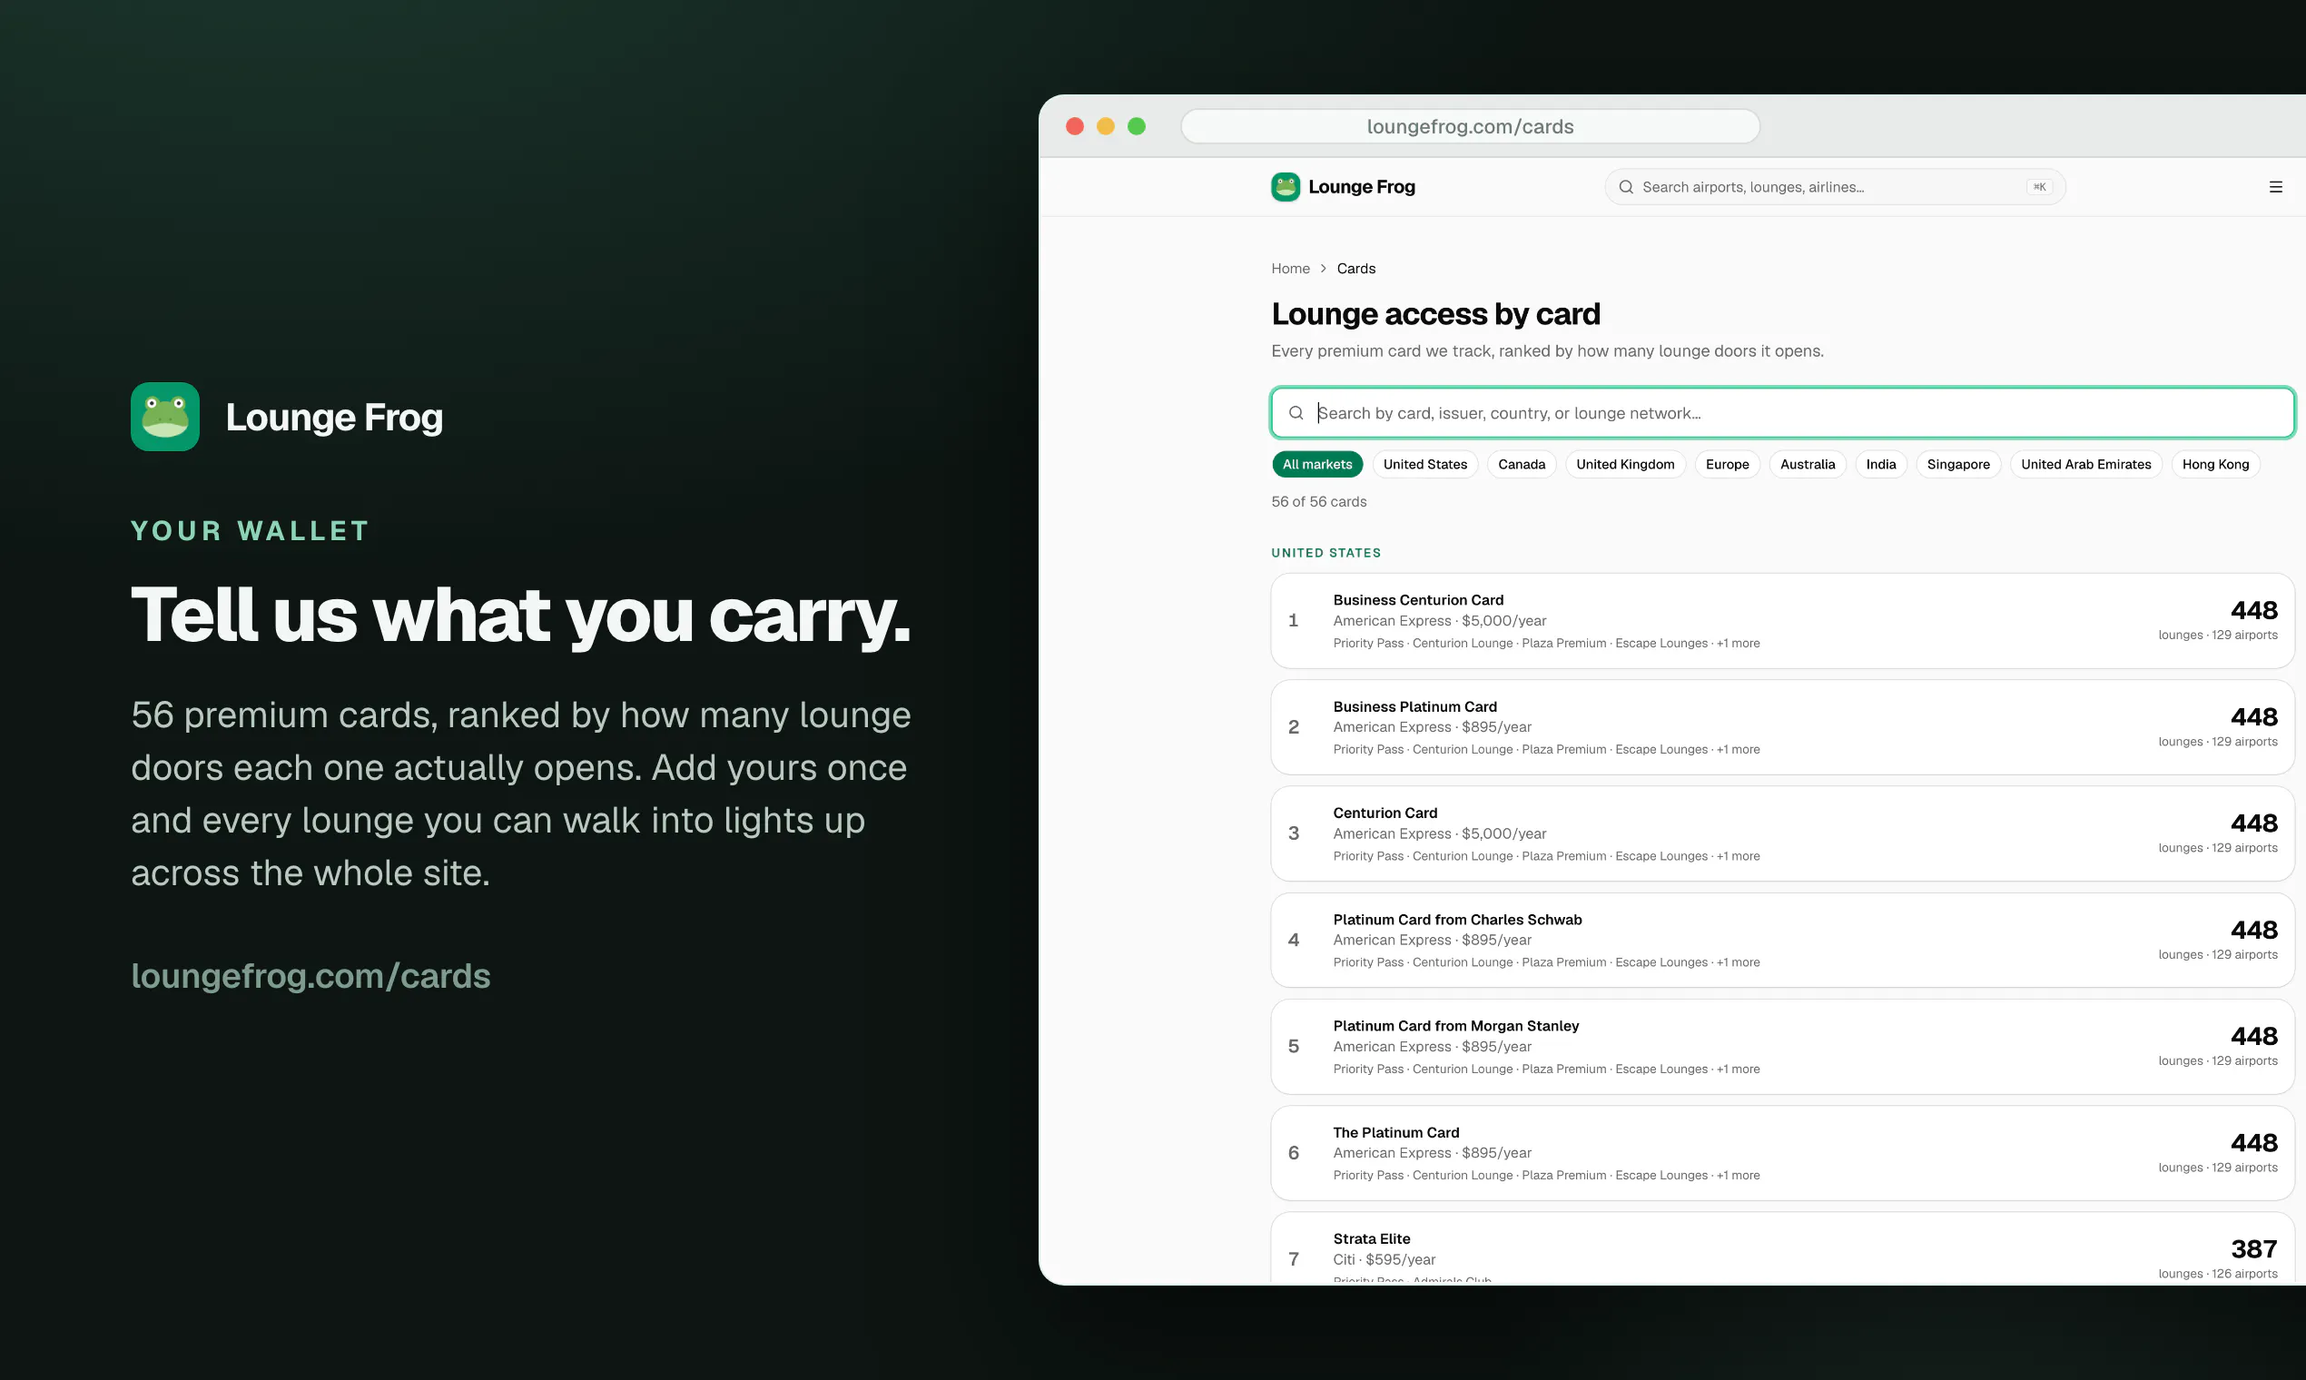Filter cards by United Arab Emirates
Screen dimensions: 2306x1380
(2085, 464)
